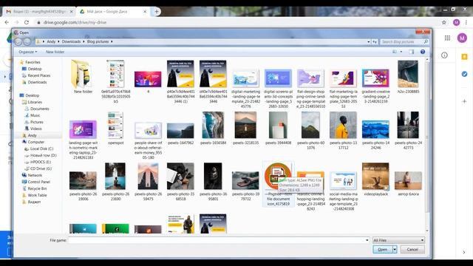Viewport: 473px width, 266px height.
Task: Open the change view options dropdown arrow
Action: click(401, 52)
